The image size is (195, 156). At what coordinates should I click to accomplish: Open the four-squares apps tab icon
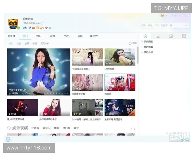click(184, 36)
